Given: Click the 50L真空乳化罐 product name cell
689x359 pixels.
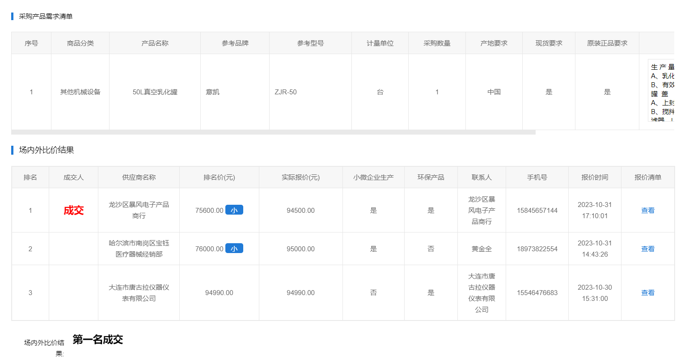Looking at the screenshot, I should pos(155,92).
